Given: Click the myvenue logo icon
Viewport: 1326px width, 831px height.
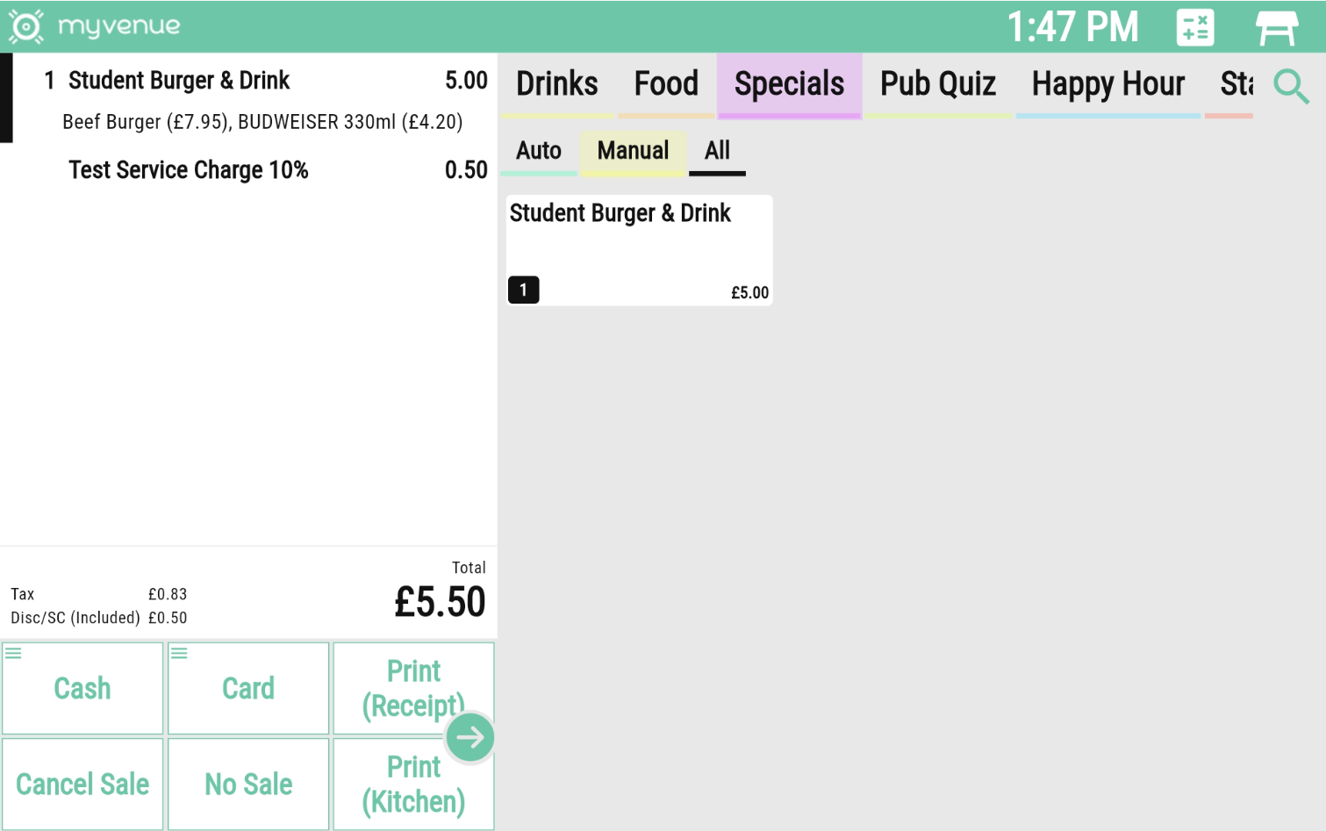Looking at the screenshot, I should tap(26, 27).
